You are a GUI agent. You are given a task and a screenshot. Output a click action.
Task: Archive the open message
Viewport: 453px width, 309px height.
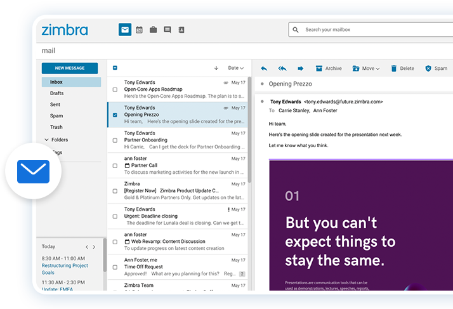click(x=328, y=69)
